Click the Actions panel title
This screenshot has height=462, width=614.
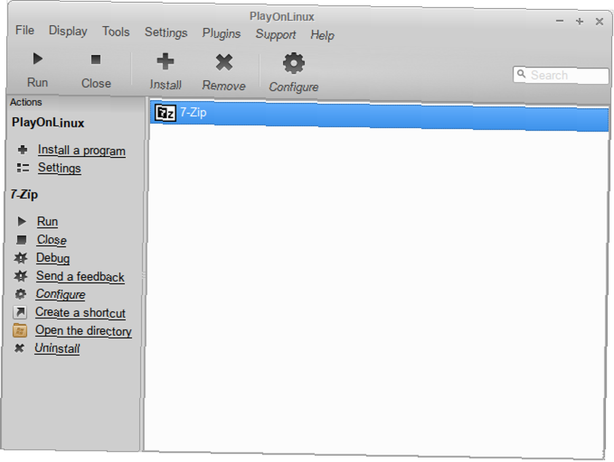coord(26,102)
